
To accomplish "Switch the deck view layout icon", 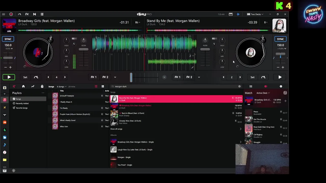I will [231, 14].
